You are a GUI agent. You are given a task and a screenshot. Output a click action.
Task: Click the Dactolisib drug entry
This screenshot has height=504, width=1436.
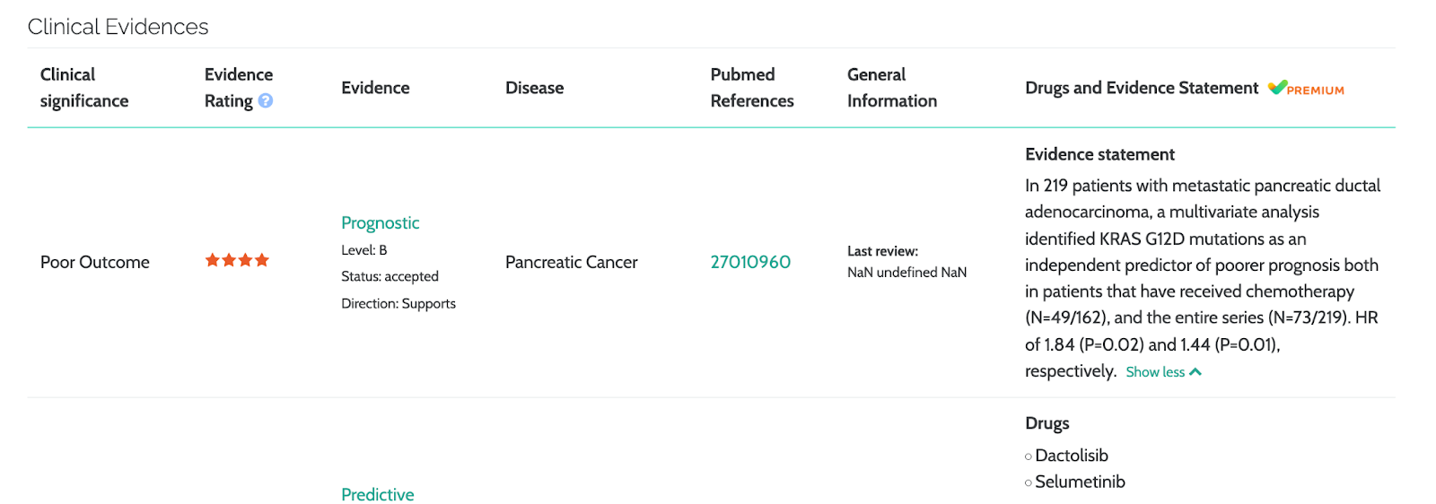tap(1072, 456)
